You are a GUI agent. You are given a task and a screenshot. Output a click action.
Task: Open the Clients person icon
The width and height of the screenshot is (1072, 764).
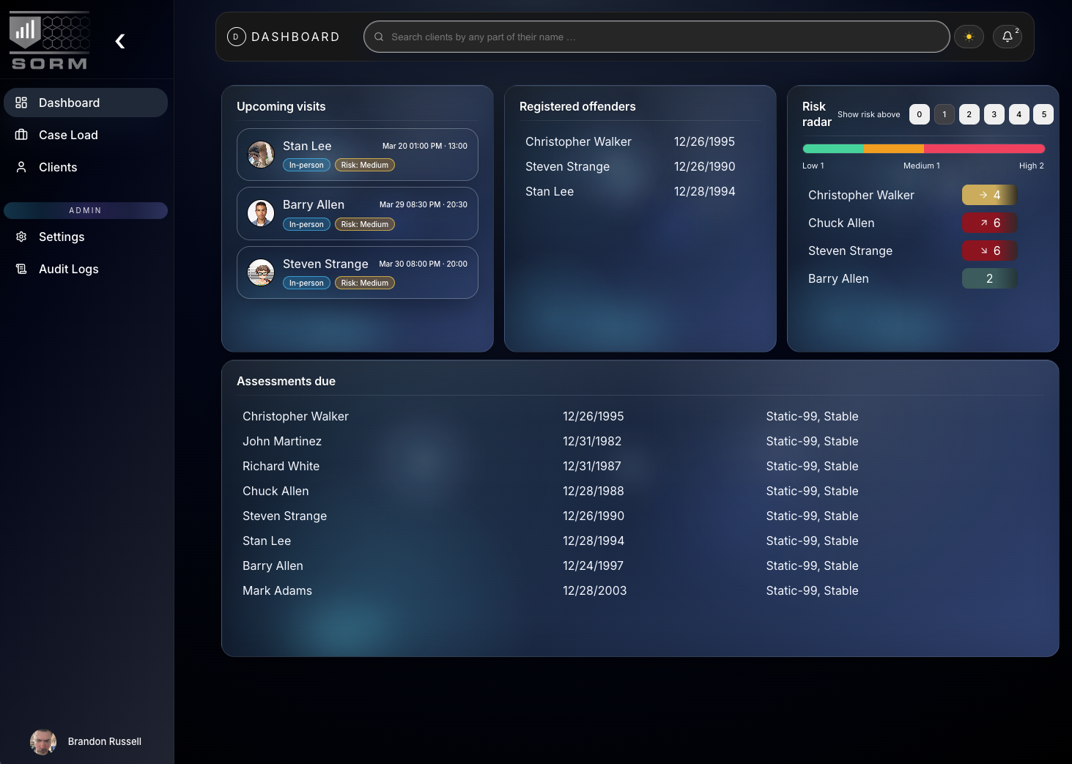tap(21, 167)
